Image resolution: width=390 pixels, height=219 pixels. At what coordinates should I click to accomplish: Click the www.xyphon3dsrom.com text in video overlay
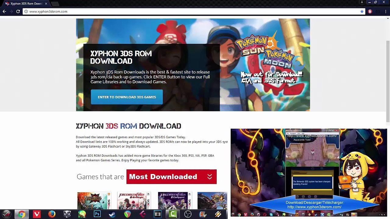point(314,207)
